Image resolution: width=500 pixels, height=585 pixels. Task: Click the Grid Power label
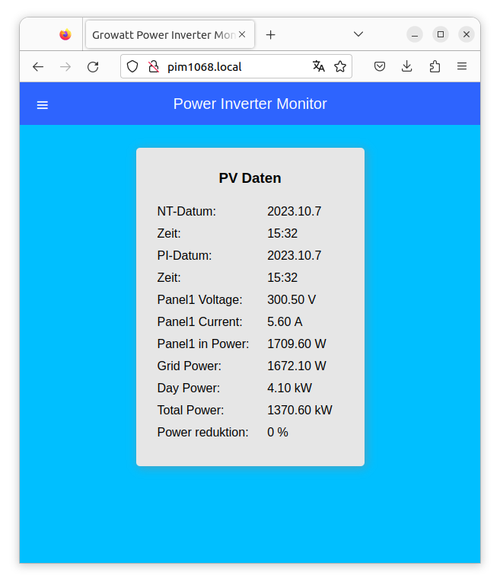189,366
